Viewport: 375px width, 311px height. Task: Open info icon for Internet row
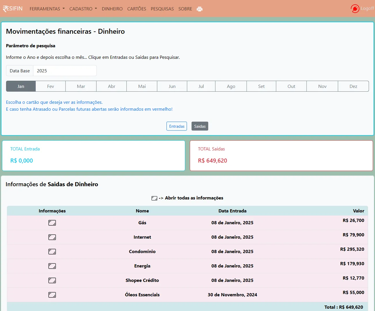pyautogui.click(x=52, y=237)
